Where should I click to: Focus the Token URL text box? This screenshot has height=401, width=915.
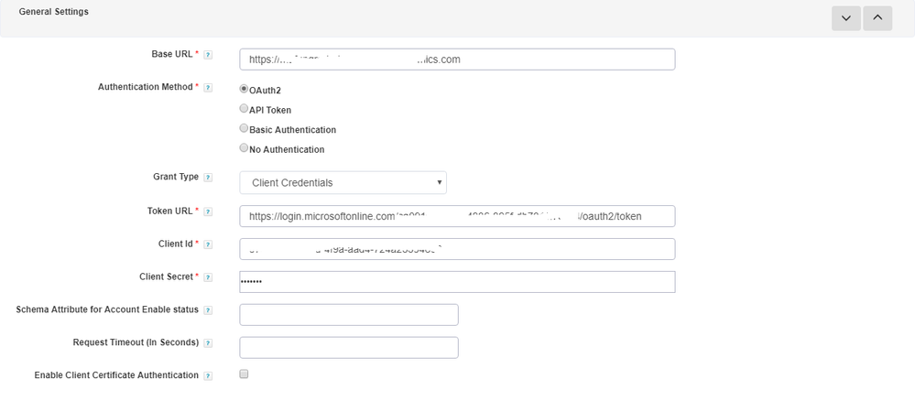[457, 216]
